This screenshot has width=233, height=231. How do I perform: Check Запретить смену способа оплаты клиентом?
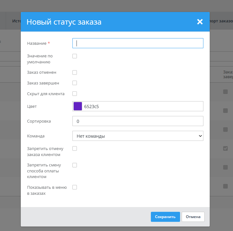[75, 165]
